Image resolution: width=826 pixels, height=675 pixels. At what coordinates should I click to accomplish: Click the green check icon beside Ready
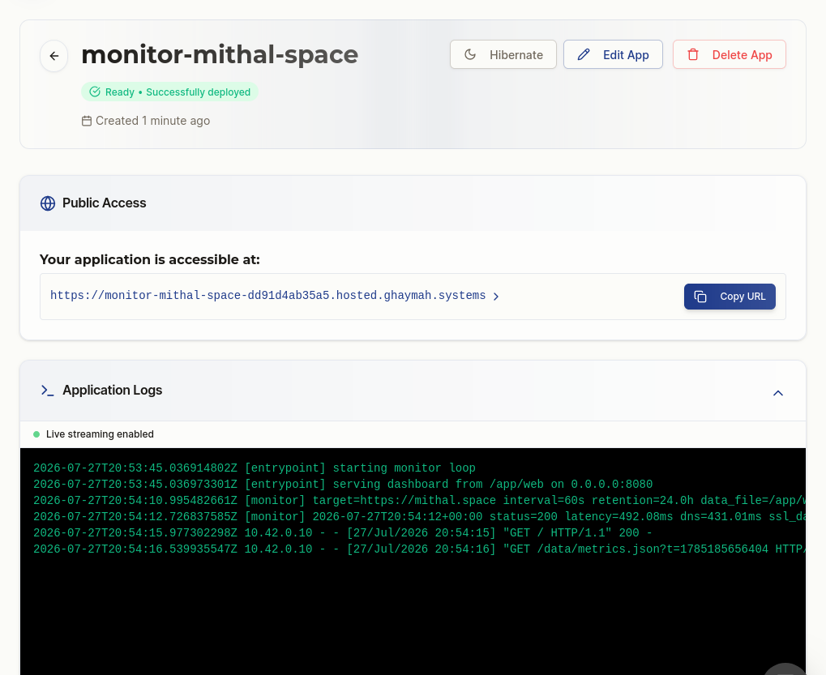pyautogui.click(x=95, y=92)
